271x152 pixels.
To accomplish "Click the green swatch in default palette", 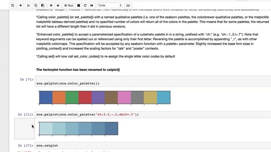I will 72,98.
